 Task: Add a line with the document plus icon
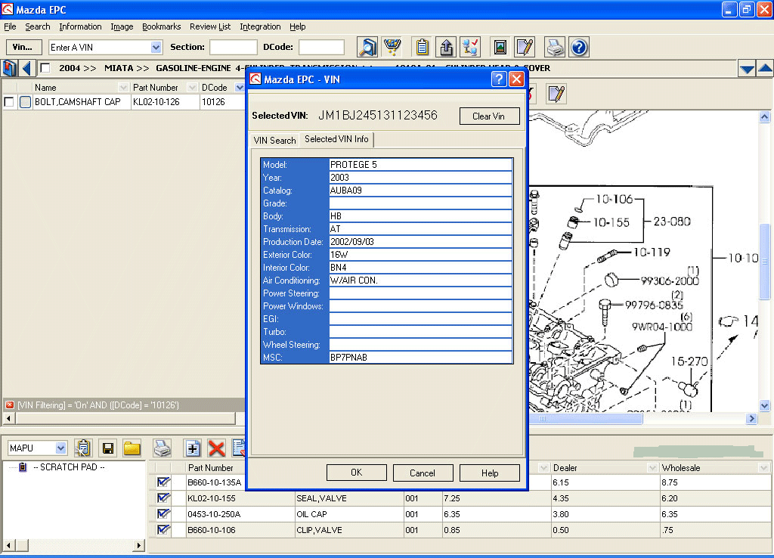(x=193, y=448)
